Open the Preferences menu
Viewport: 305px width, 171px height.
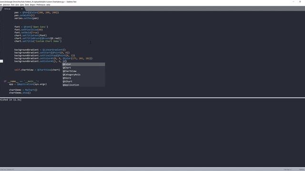[x=41, y=5]
